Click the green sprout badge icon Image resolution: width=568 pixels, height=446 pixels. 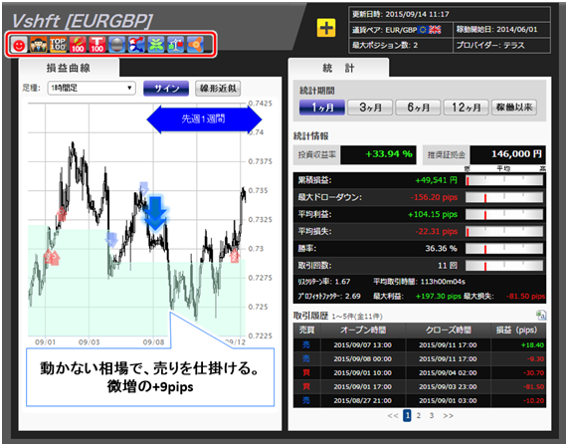(x=156, y=45)
